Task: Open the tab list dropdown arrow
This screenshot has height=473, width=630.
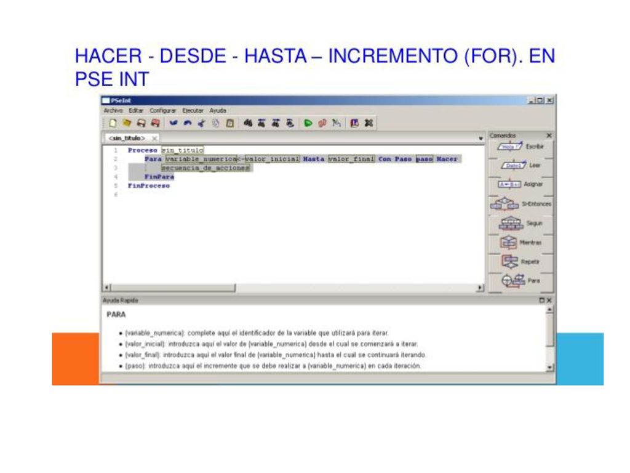Action: tap(480, 139)
